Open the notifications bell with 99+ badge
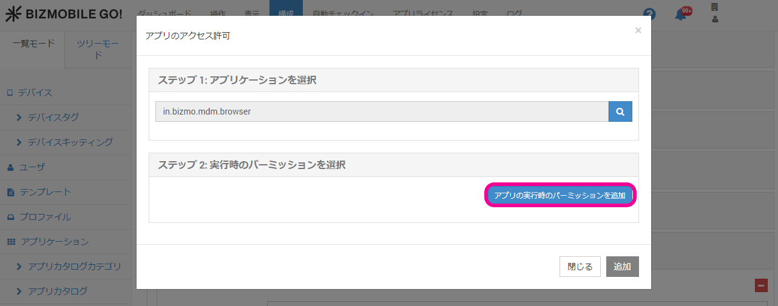The image size is (778, 306). point(682,14)
